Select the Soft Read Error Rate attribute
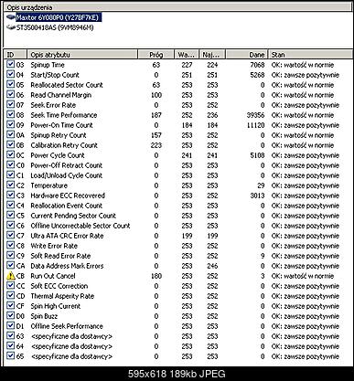 tap(60, 256)
